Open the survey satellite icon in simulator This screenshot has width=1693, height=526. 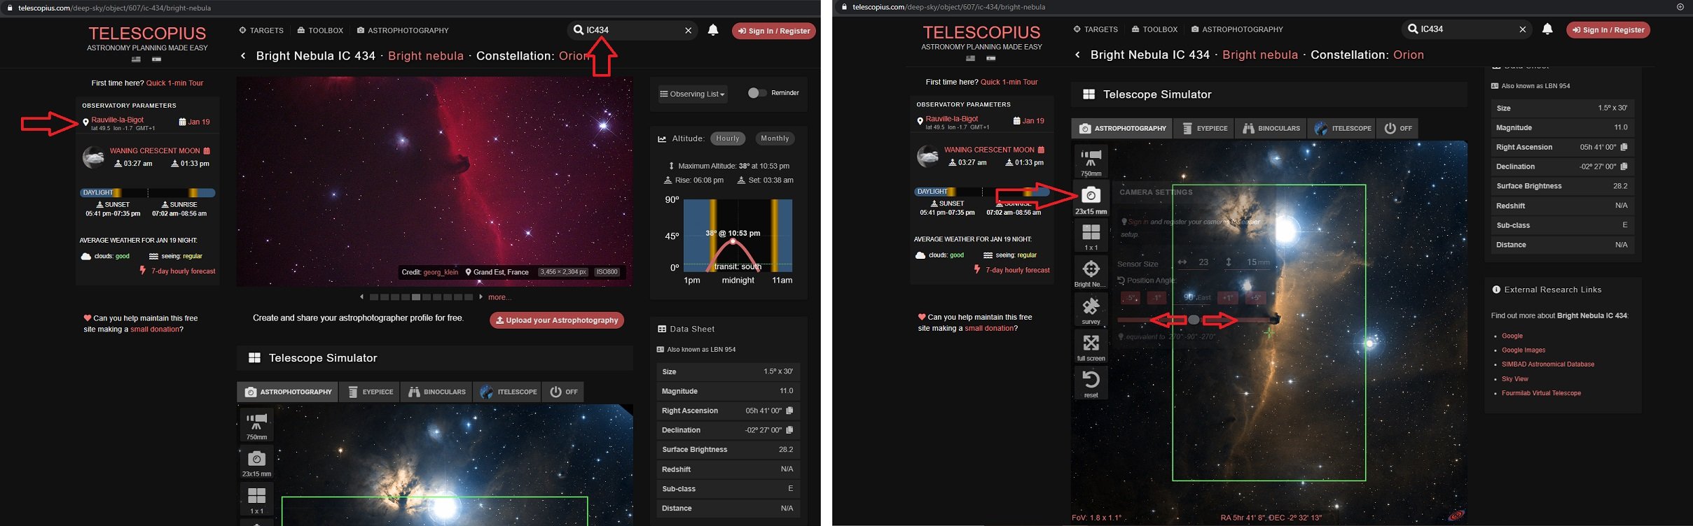(x=1091, y=309)
